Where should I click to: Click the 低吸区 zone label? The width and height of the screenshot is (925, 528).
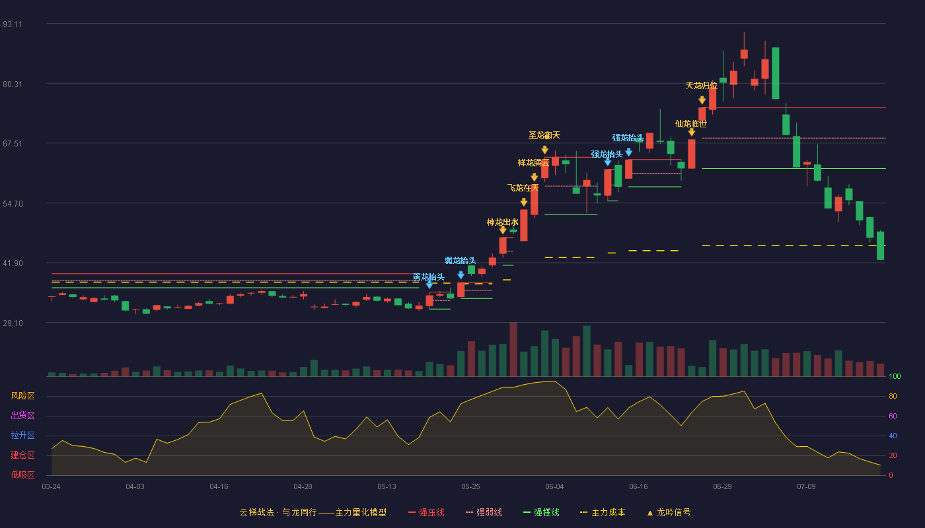(23, 475)
